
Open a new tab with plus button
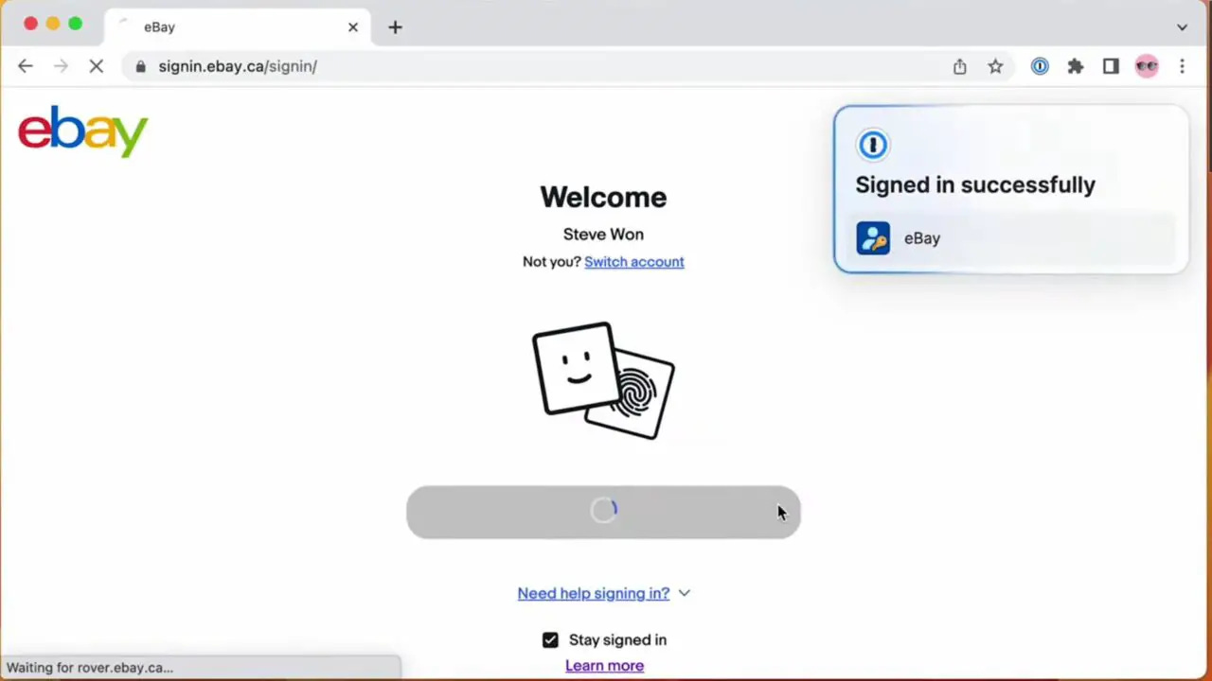coord(395,27)
